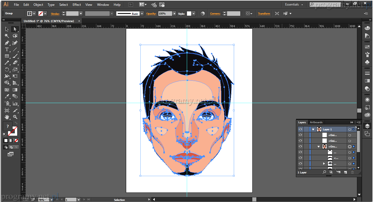Select the Hand tool

[x=7, y=117]
